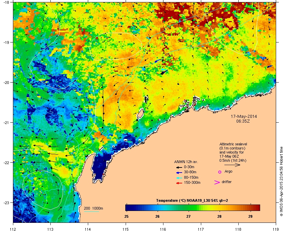This screenshot has width=286, height=231.
Task: Click the oval island near longitude 115.4
Action: 140,114
